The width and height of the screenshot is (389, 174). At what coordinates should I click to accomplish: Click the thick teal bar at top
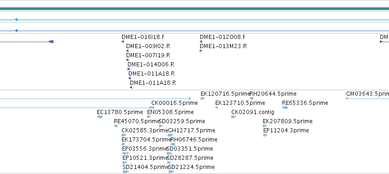195,9
